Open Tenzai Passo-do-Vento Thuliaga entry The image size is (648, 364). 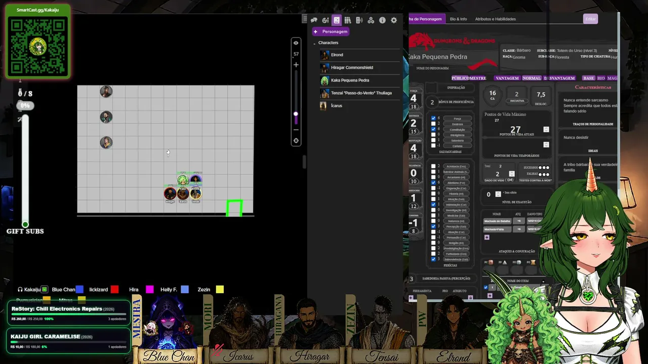(359, 93)
